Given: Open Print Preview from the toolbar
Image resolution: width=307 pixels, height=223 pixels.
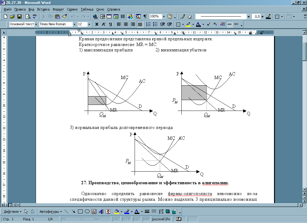Looking at the screenshot, I should tap(28, 17).
